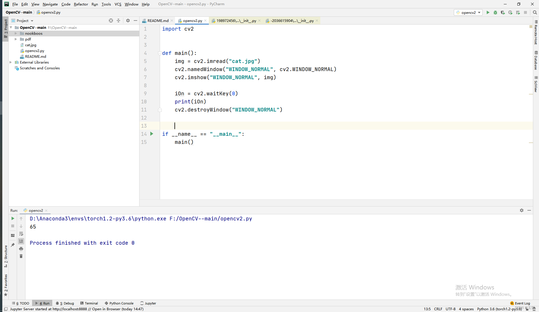539x312 pixels.
Task: Click locate file target icon in Project panel
Action: [111, 21]
